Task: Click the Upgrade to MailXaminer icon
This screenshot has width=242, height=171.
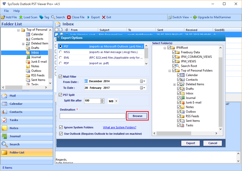Action: tap(195, 17)
